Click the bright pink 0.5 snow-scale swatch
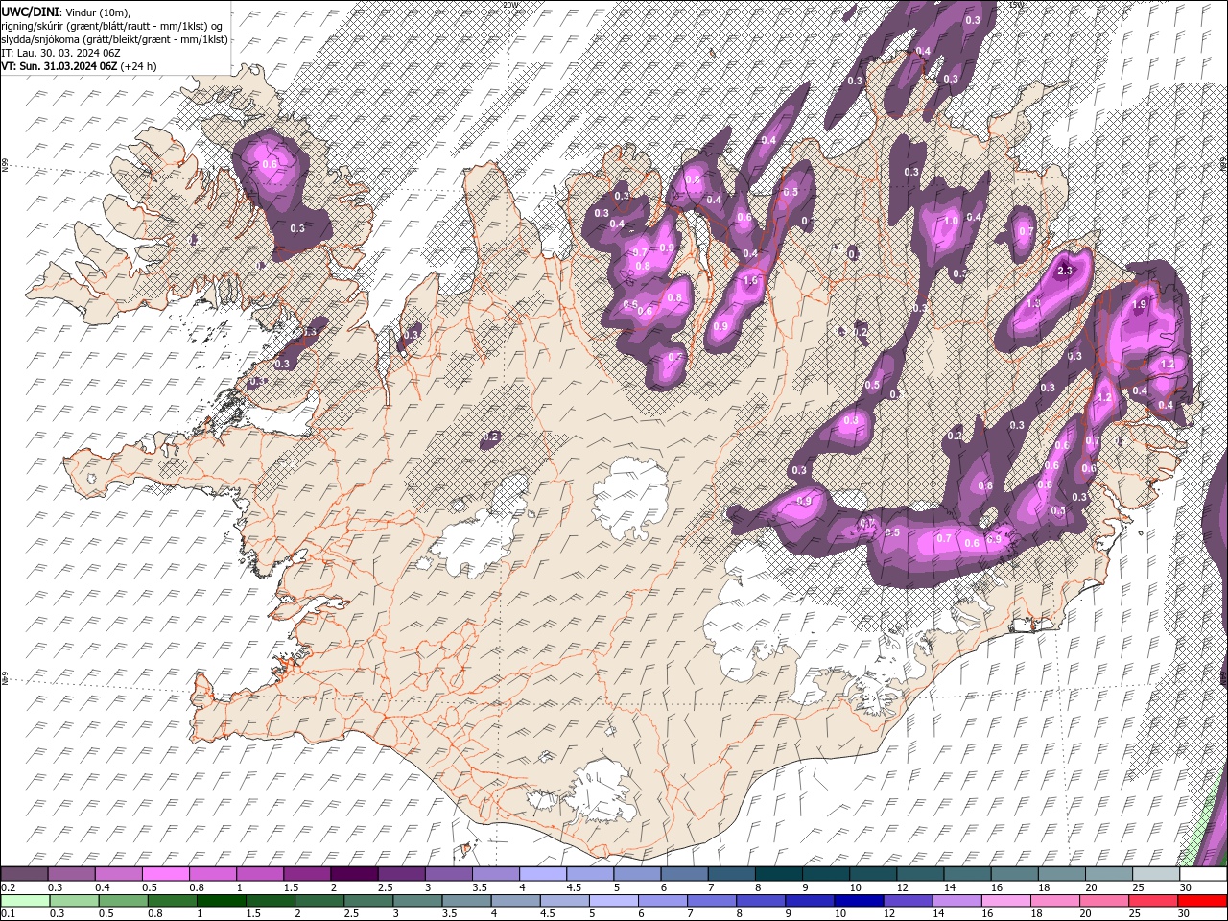The height and width of the screenshot is (921, 1228). (x=166, y=874)
